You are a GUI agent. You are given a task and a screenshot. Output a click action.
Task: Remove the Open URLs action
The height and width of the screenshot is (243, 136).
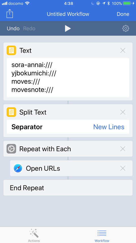123,168
